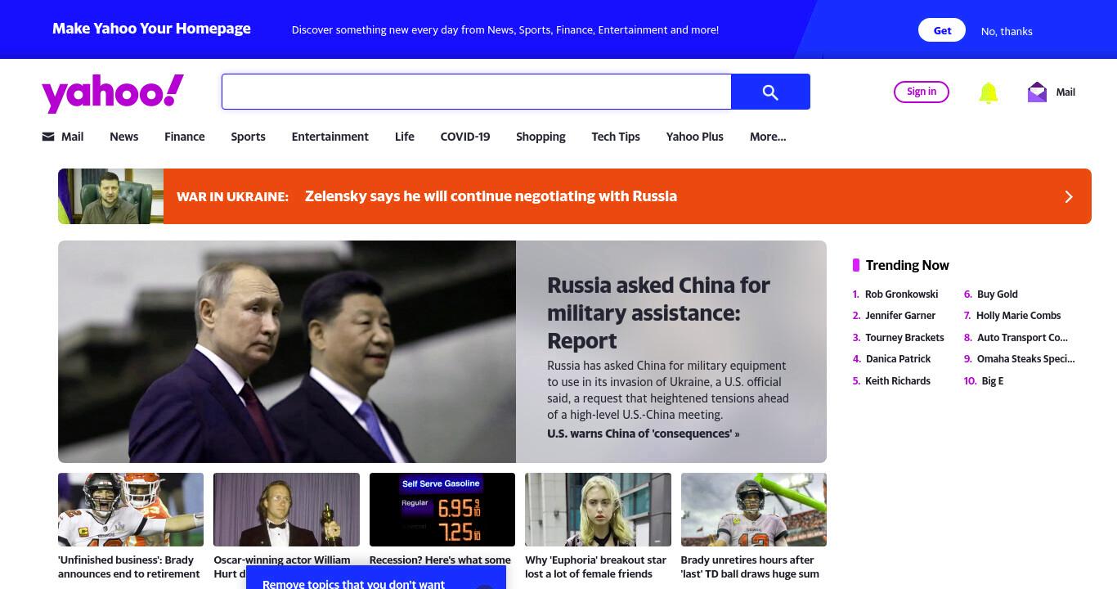
Task: Select trending topic Keith Richards
Action: pyautogui.click(x=898, y=380)
